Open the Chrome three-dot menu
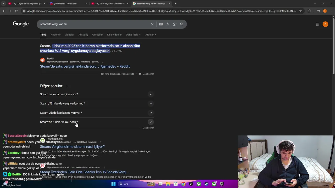Image resolution: width=335 pixels, height=188 pixels. coord(331,11)
